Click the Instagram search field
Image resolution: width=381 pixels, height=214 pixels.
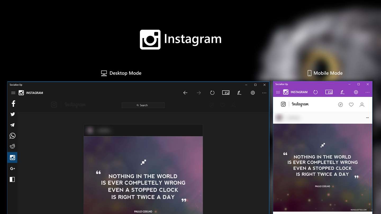point(143,105)
